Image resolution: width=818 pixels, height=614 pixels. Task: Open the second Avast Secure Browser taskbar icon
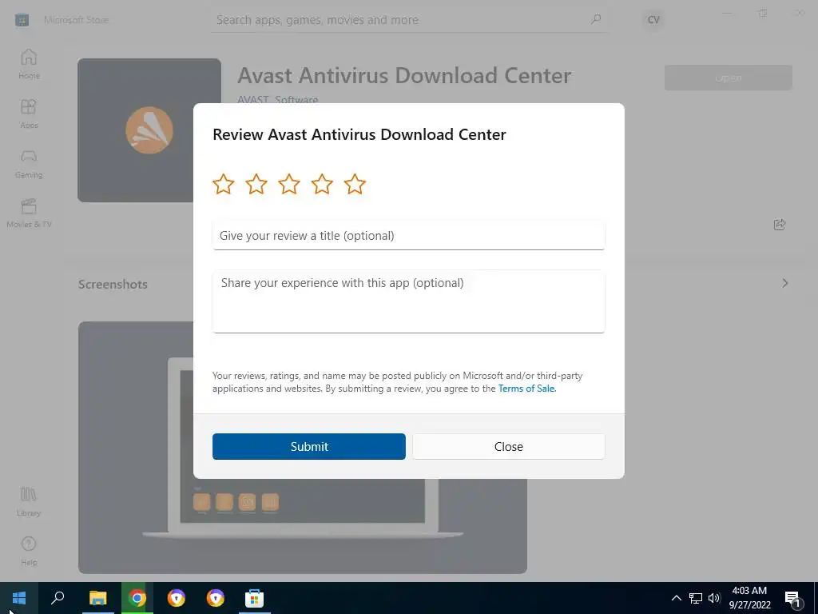216,598
